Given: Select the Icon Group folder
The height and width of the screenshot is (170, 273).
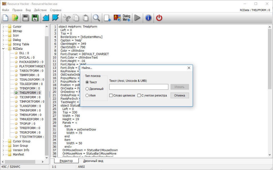Looking at the screenshot, I should (x=20, y=146).
